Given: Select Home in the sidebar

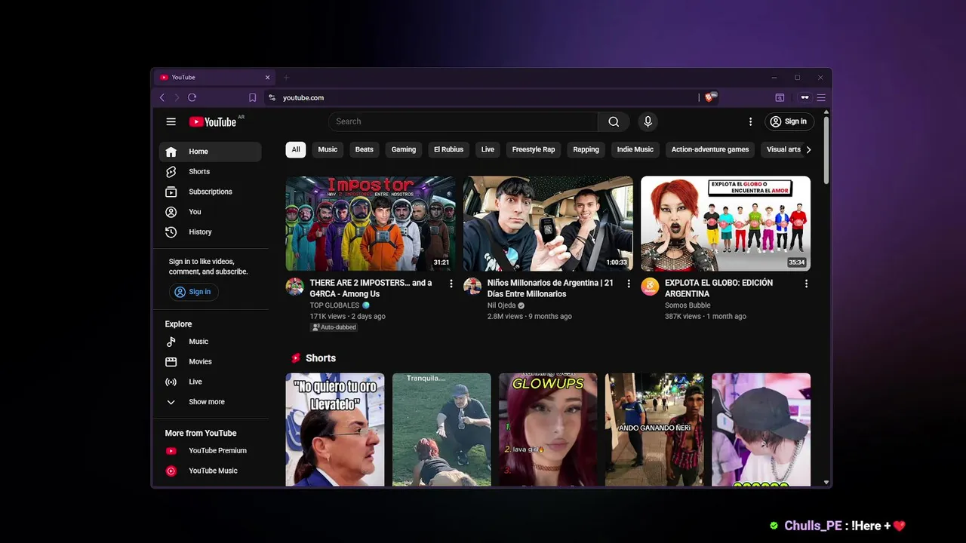Looking at the screenshot, I should pos(211,152).
